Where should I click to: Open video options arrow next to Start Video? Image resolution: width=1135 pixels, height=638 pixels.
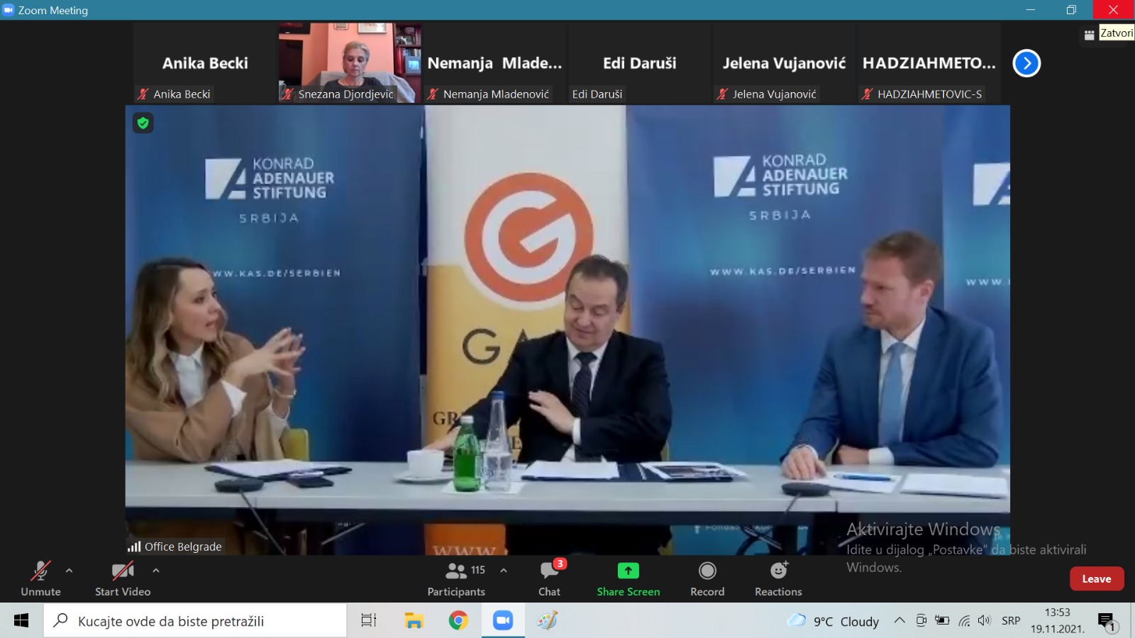coord(156,570)
